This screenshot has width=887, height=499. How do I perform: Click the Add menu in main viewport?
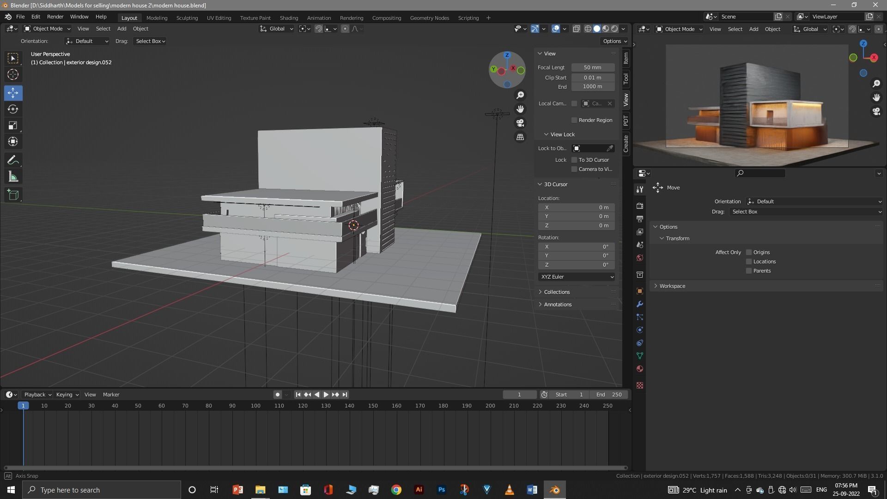(122, 29)
